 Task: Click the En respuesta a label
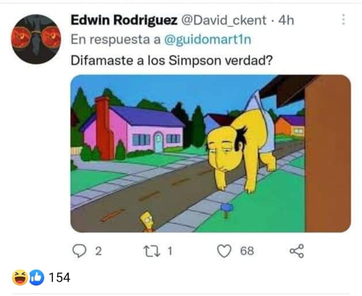[116, 40]
